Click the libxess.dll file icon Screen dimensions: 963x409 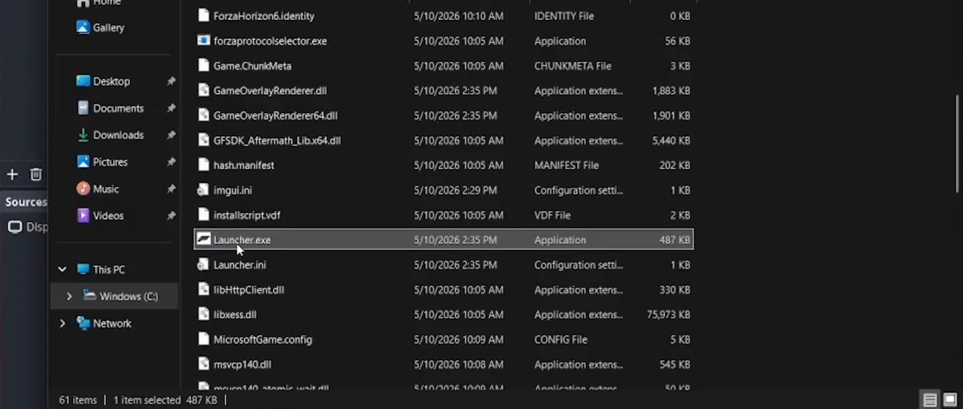pos(204,314)
